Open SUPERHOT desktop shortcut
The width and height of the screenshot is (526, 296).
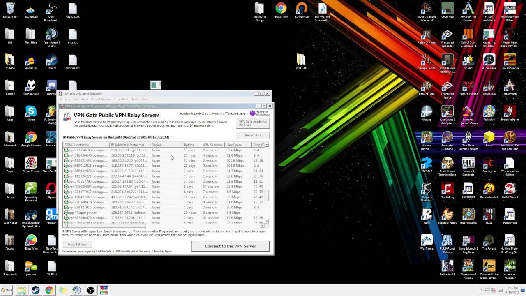tap(468, 191)
